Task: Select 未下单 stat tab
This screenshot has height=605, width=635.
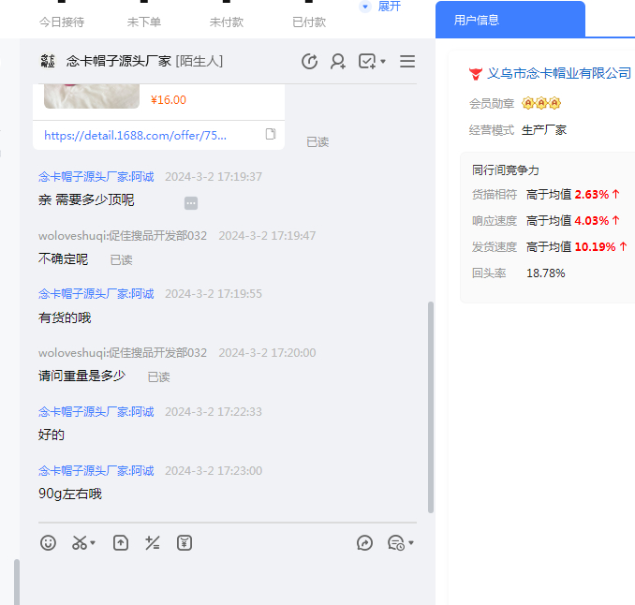Action: tap(144, 22)
